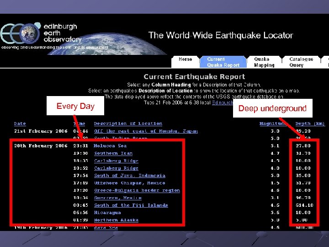The width and height of the screenshot is (329, 247).
Task: Select the Current Quake Report tab
Action: (x=223, y=62)
